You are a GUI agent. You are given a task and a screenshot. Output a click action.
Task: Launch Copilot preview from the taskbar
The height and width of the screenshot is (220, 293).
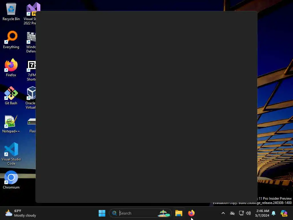[x=284, y=213]
